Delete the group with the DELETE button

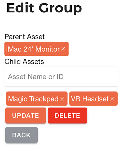tap(67, 115)
